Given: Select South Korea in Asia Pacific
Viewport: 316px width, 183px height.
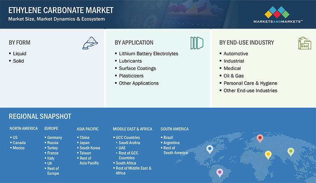Looking at the screenshot, I should click(90, 148).
